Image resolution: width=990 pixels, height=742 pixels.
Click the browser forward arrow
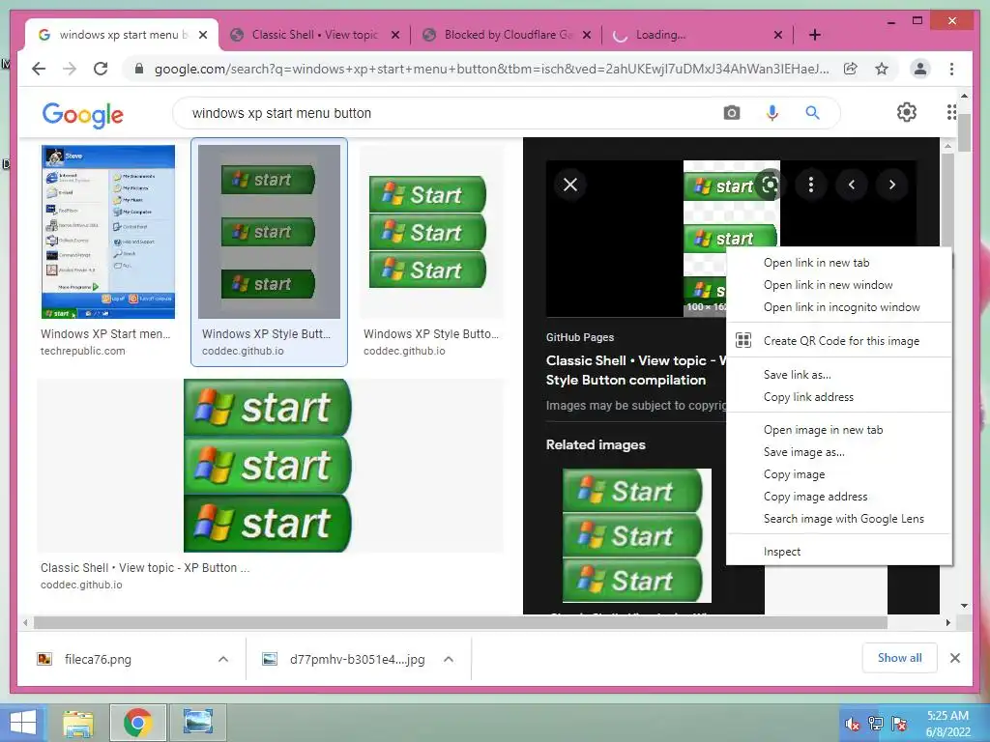coord(70,69)
